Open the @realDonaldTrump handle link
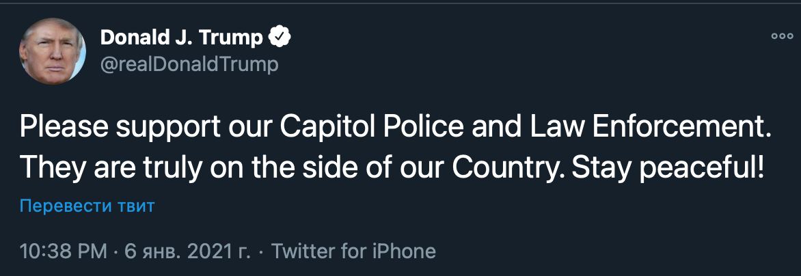 189,64
